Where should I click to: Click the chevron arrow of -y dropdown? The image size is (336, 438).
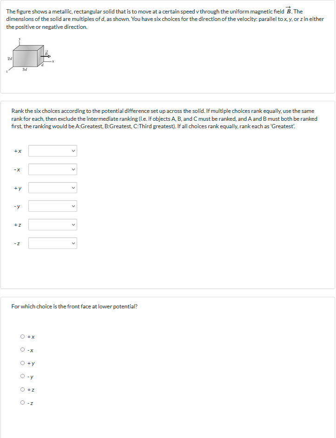click(x=73, y=206)
